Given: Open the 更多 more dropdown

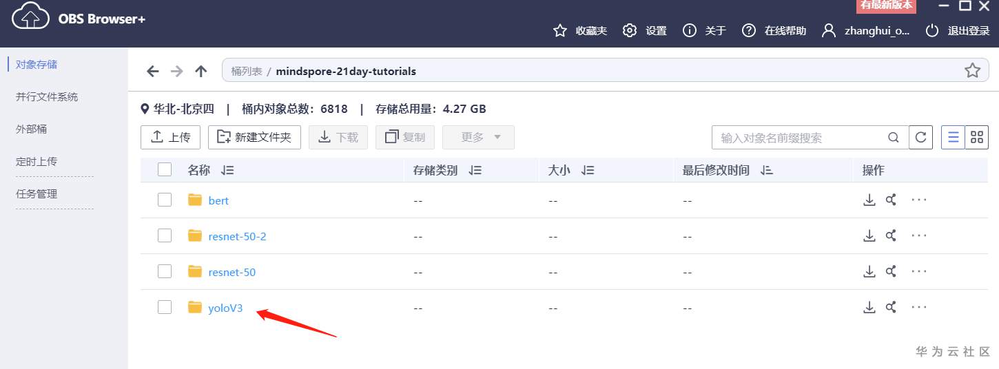Looking at the screenshot, I should [x=478, y=137].
